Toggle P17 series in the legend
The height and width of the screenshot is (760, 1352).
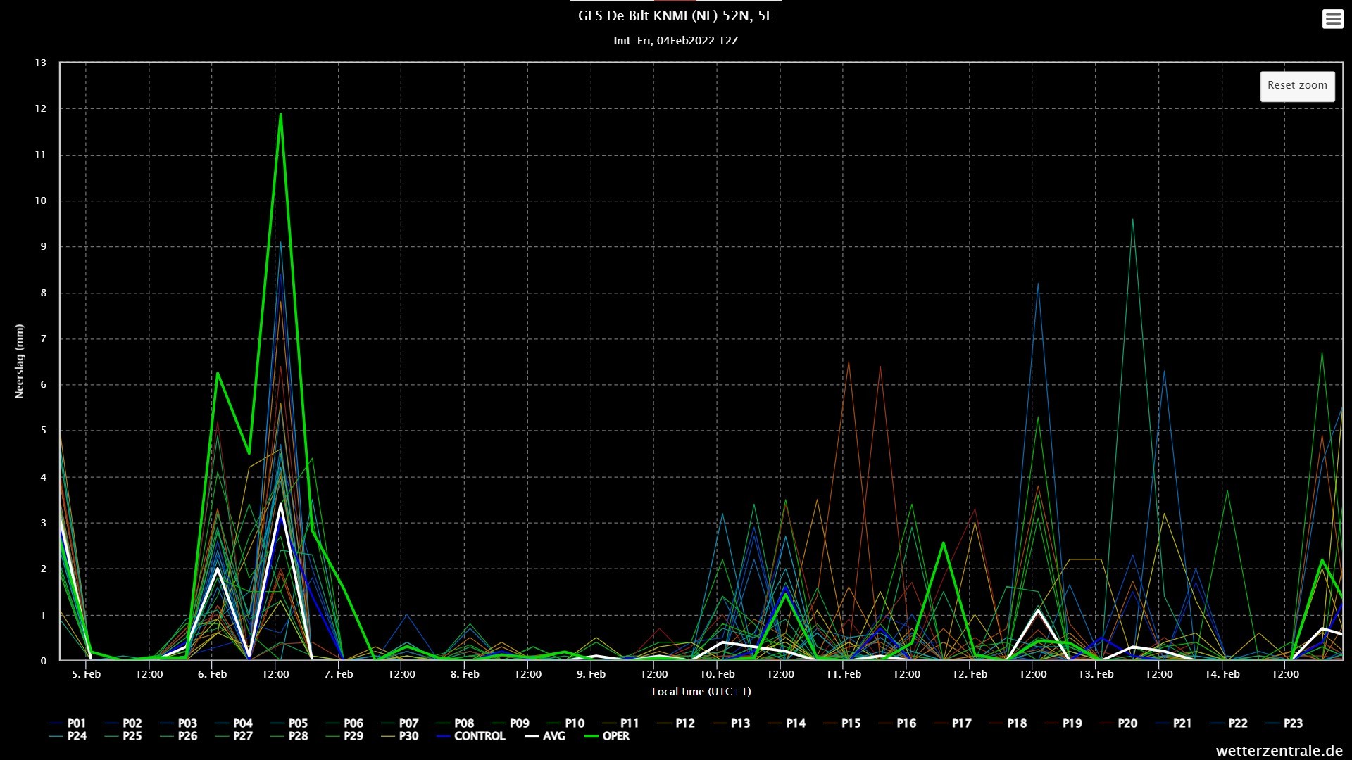tap(961, 723)
